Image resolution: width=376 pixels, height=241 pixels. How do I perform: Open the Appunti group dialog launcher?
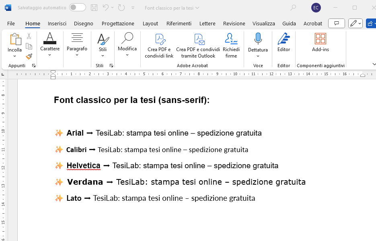pos(34,66)
